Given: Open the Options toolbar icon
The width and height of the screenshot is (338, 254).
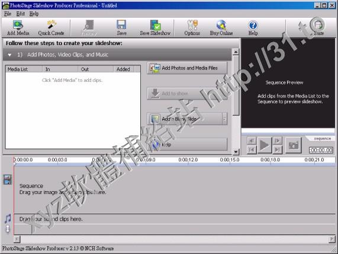Looking at the screenshot, I should 192,28.
